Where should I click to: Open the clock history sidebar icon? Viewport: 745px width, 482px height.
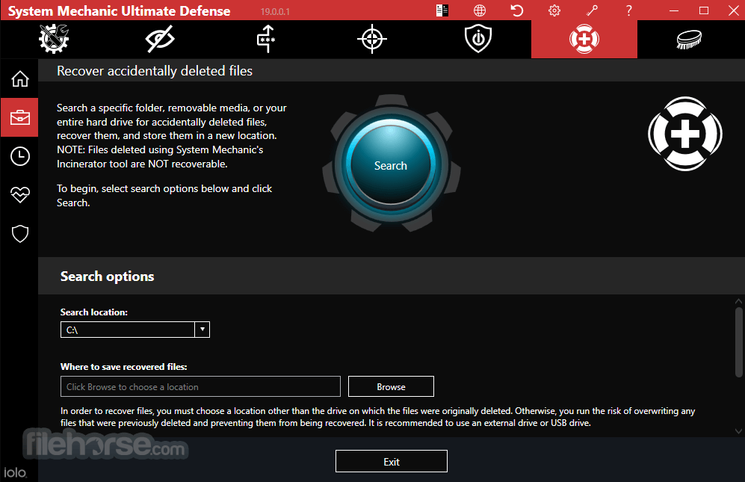pos(20,156)
